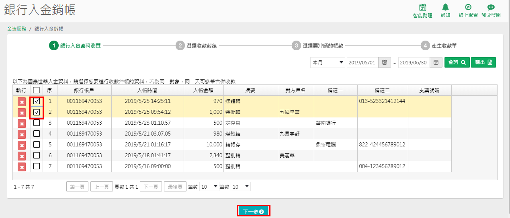510x218 pixels.
Task: Select the cell 013-523321412144
Action: click(383, 101)
